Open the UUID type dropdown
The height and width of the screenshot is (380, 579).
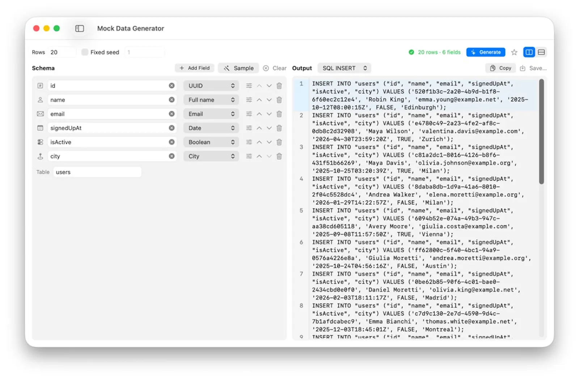(x=211, y=86)
